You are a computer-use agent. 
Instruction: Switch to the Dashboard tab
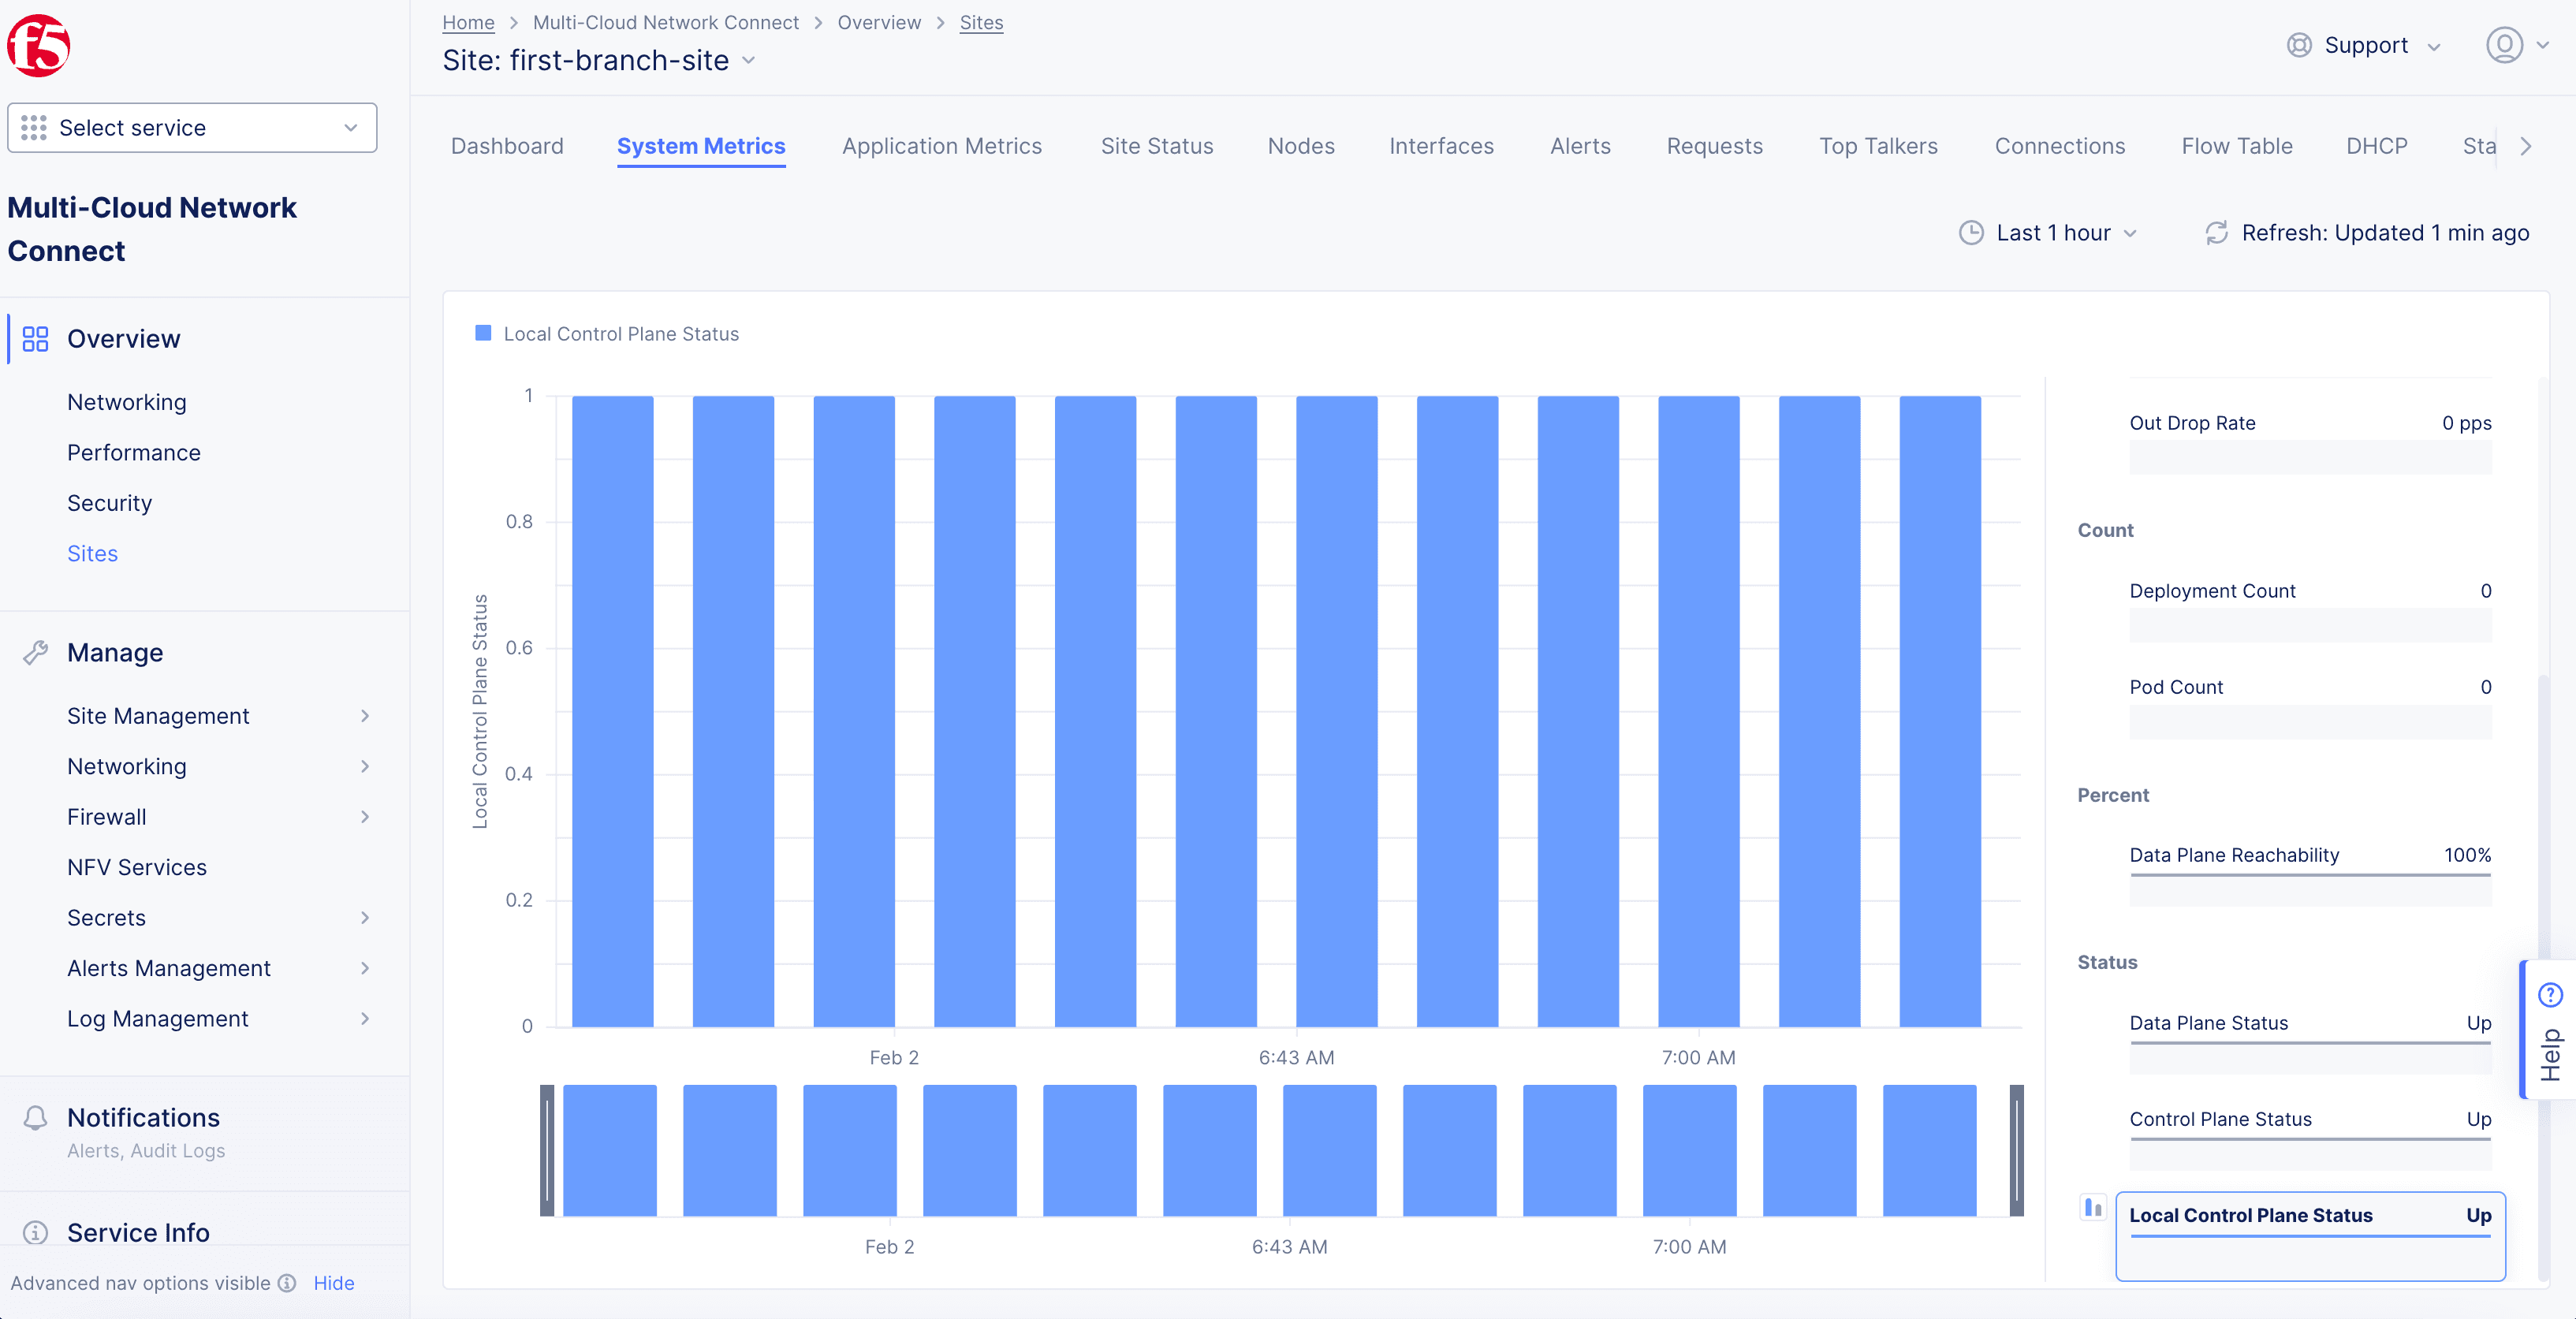coord(507,146)
